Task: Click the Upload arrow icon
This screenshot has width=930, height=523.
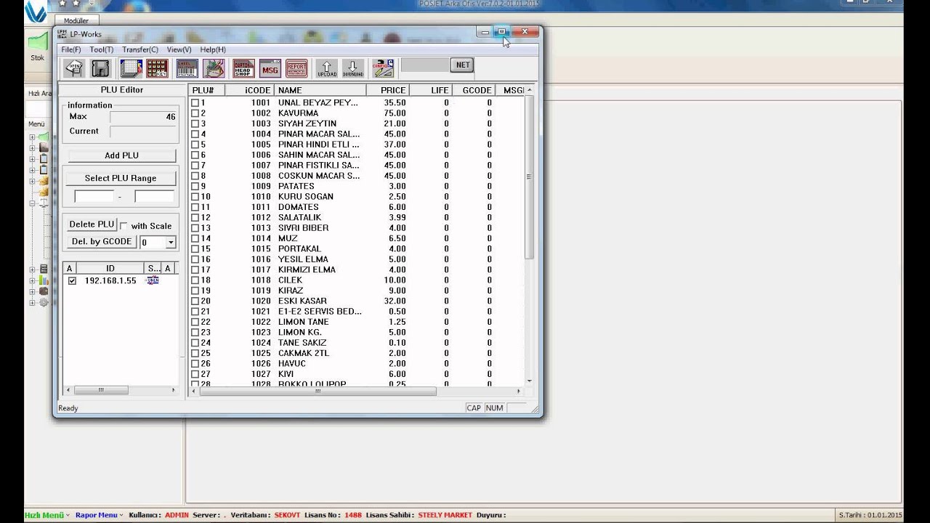Action: pyautogui.click(x=327, y=68)
